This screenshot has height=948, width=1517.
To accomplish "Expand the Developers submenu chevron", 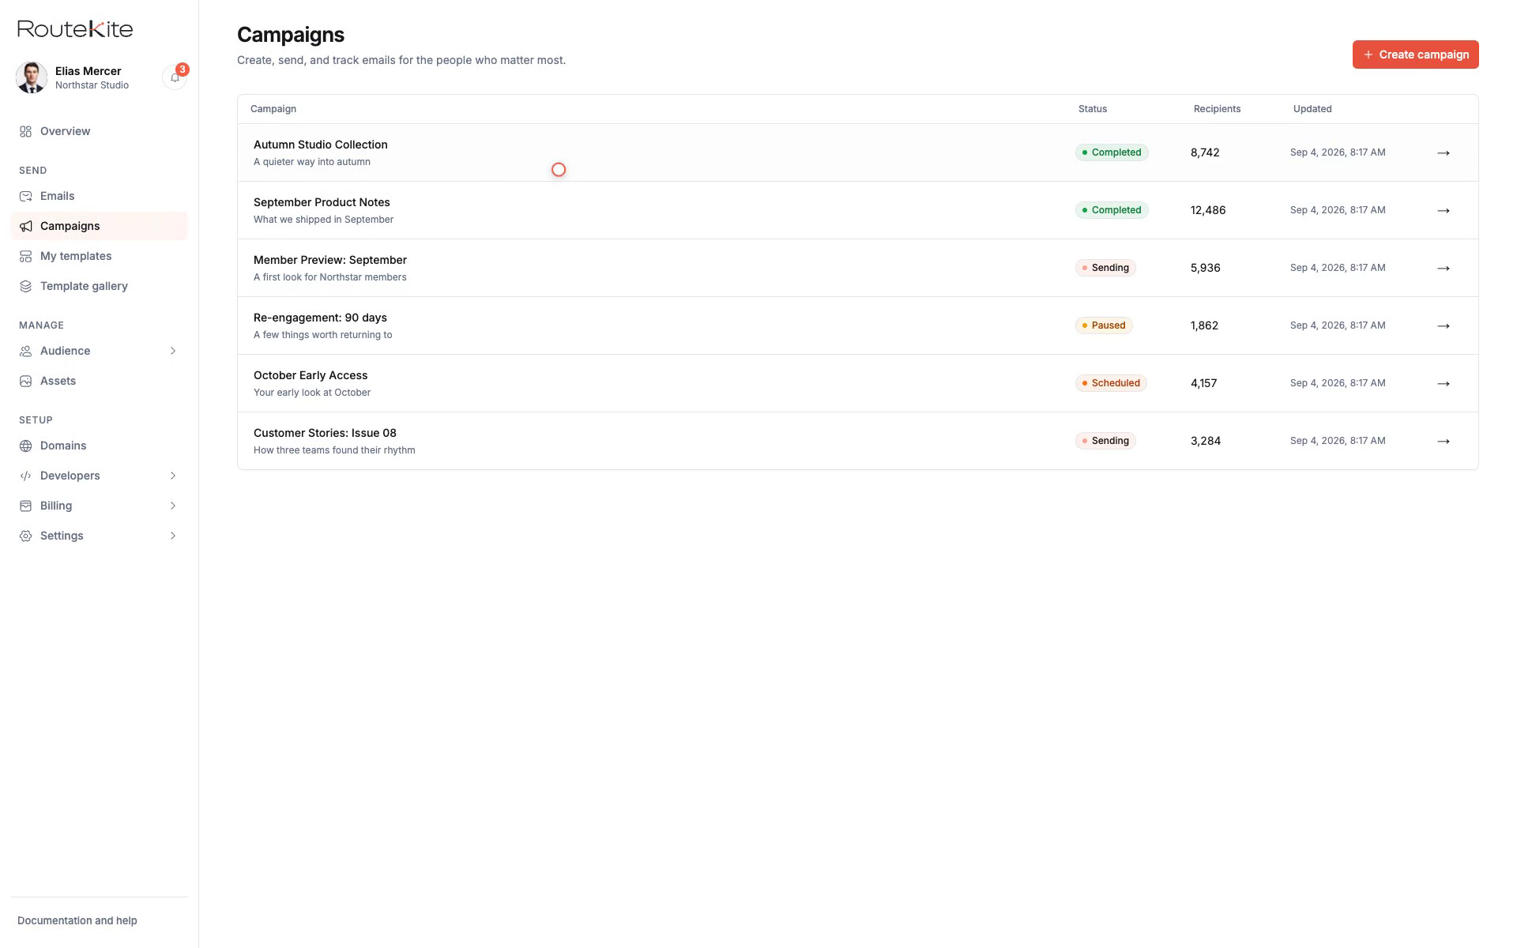I will click(x=173, y=476).
